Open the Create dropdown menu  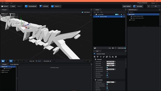click(x=56, y=6)
